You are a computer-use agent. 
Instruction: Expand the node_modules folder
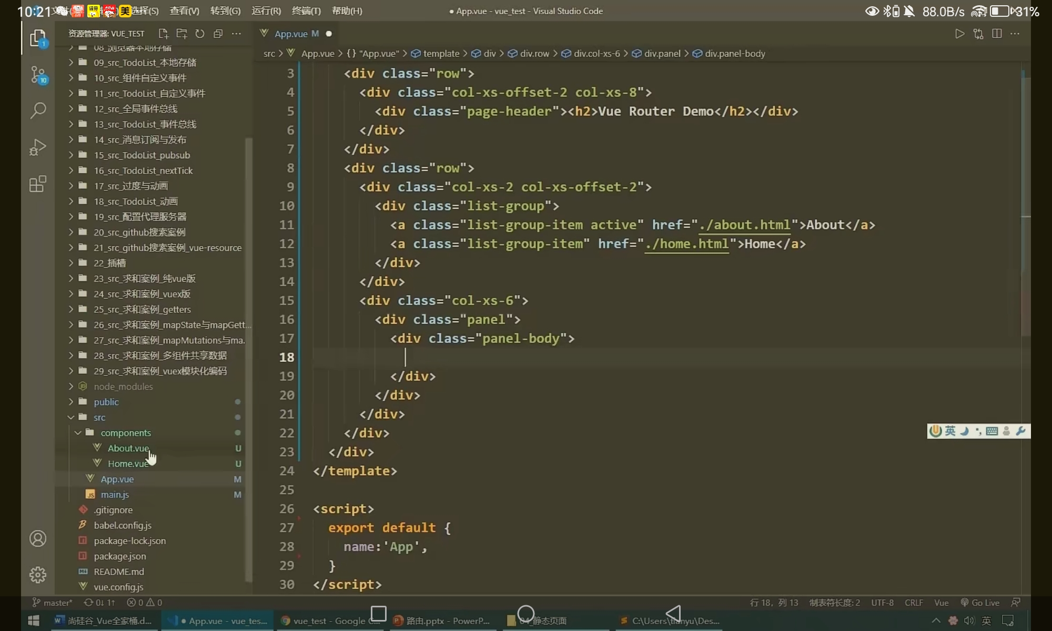click(123, 386)
